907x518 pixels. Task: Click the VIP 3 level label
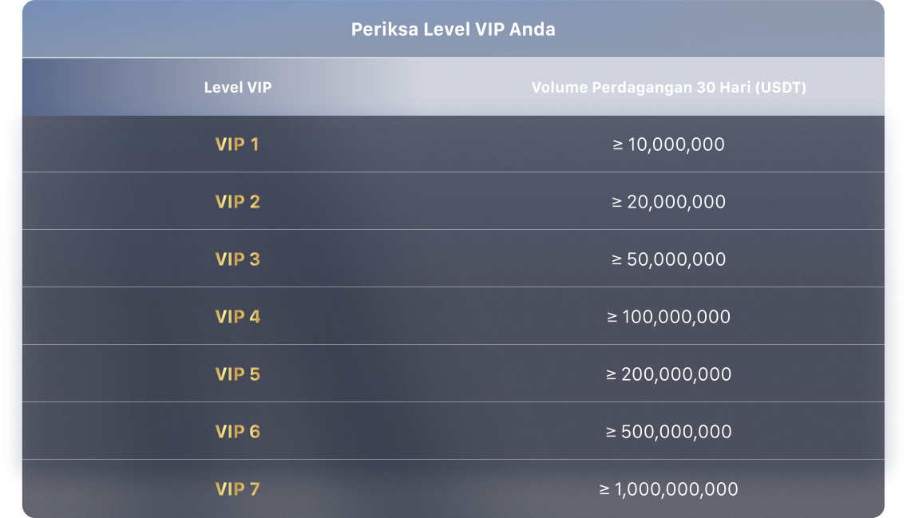pos(237,259)
